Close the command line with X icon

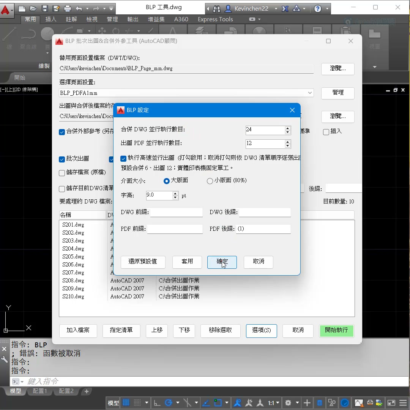(x=4, y=349)
